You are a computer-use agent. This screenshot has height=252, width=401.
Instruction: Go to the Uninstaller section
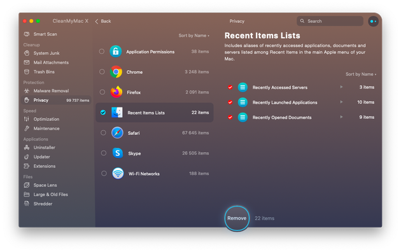(45, 148)
